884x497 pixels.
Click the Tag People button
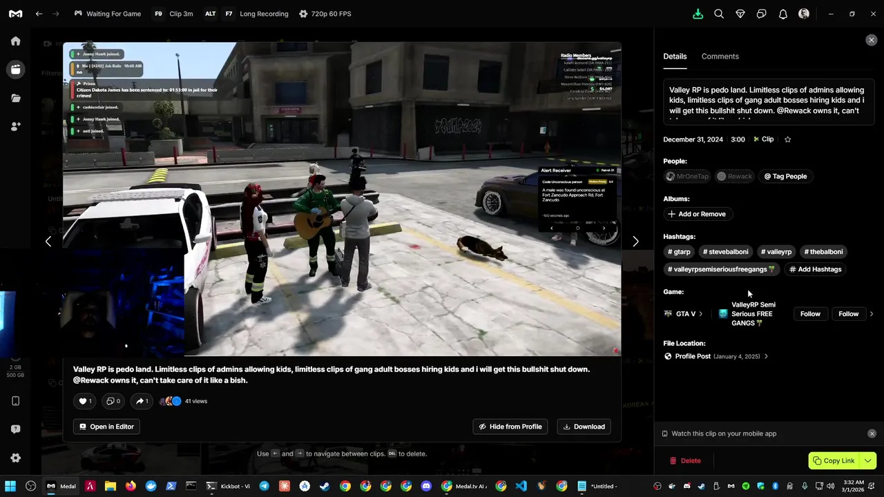(x=785, y=176)
